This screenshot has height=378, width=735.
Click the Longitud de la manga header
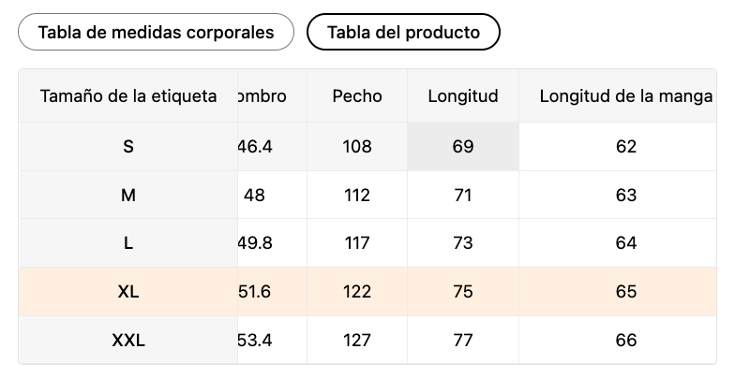[625, 95]
